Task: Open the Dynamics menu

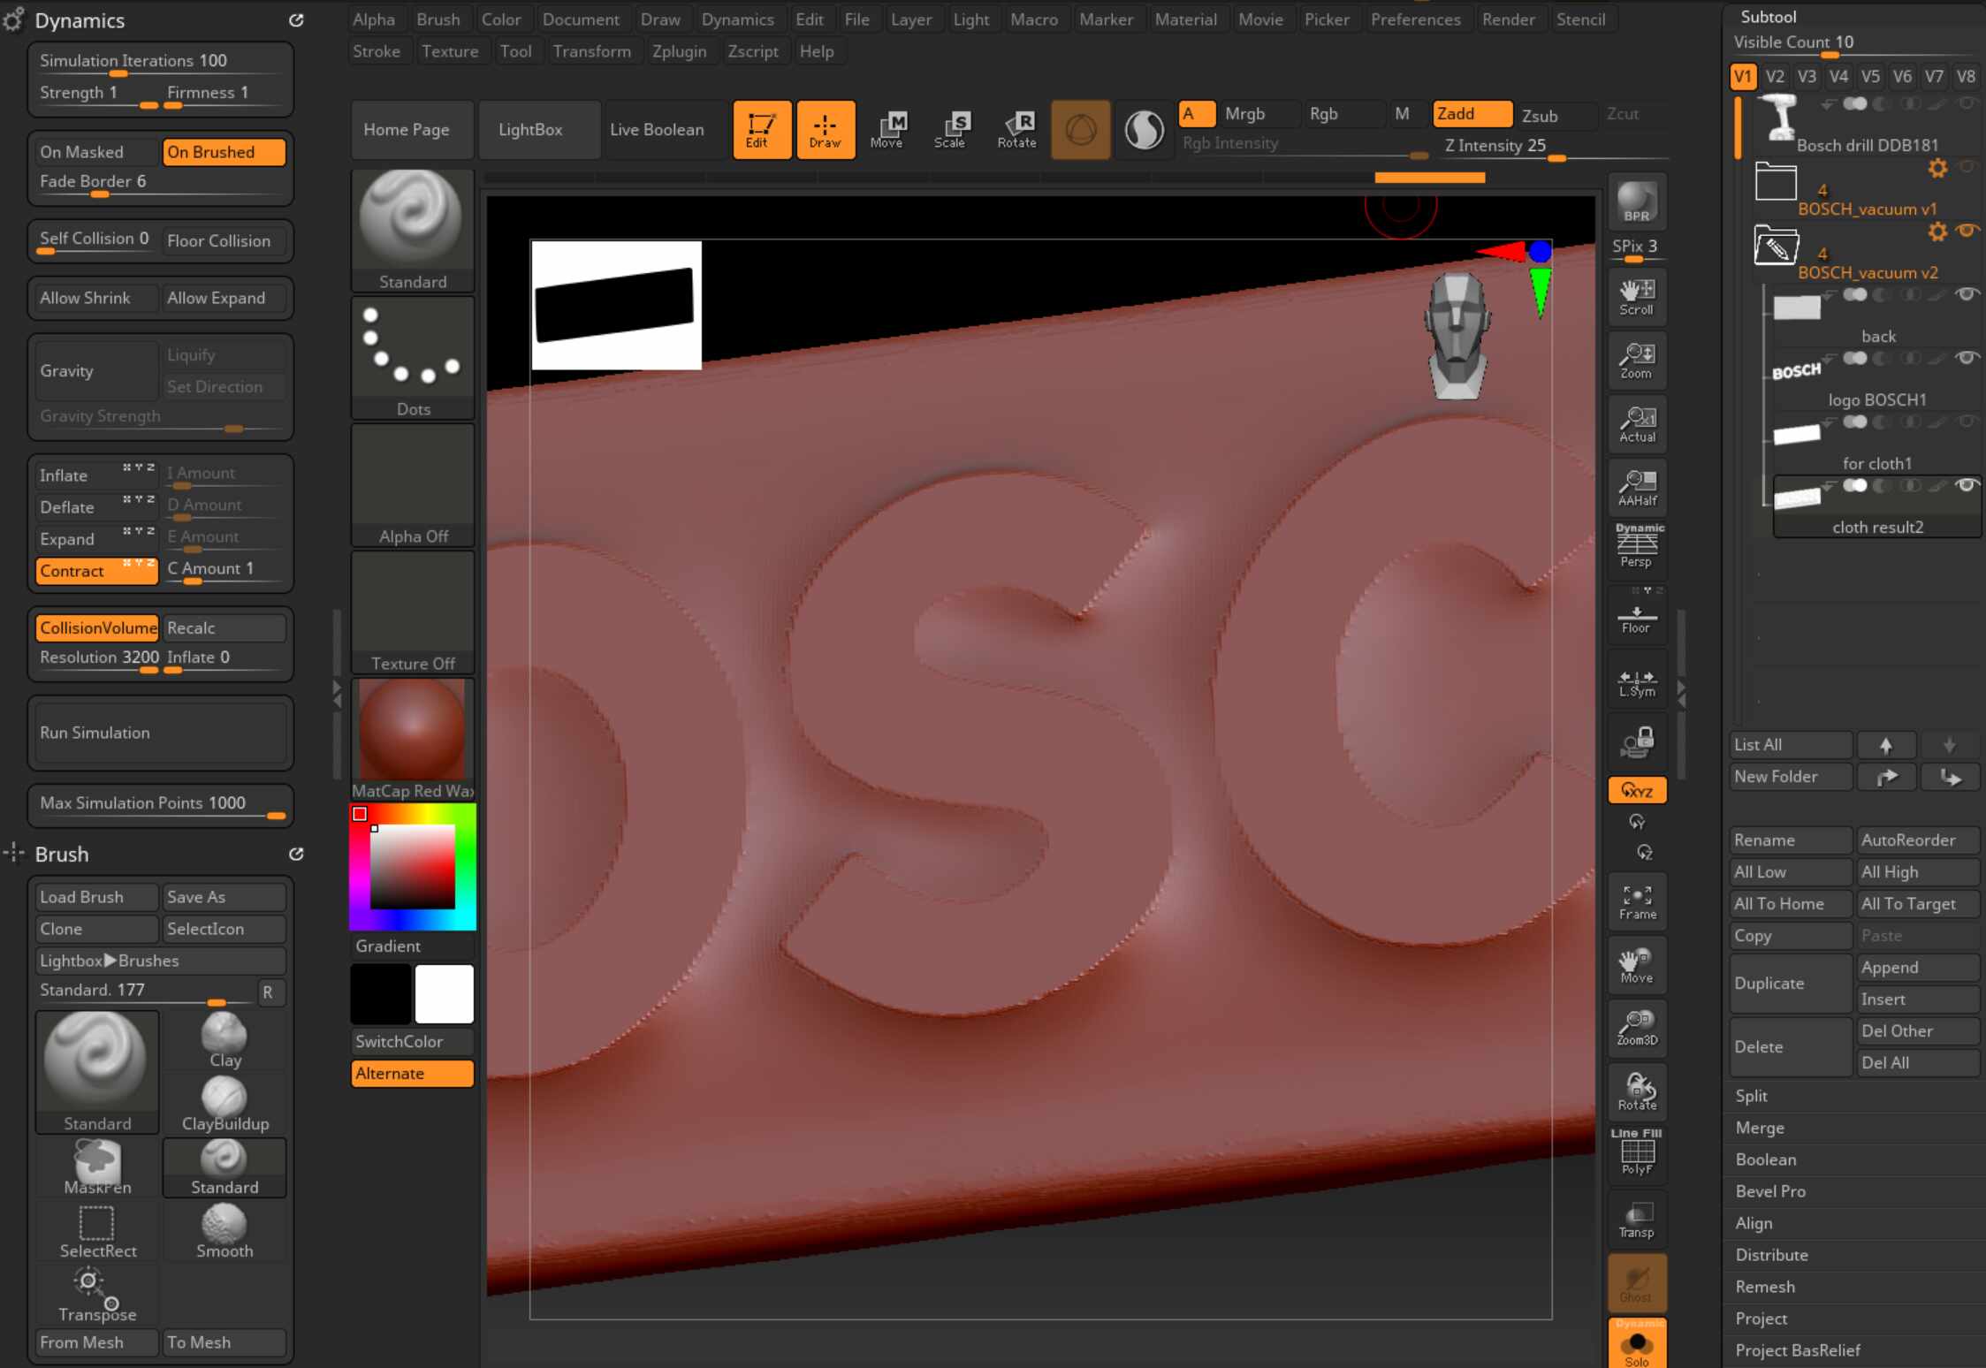Action: pyautogui.click(x=738, y=19)
